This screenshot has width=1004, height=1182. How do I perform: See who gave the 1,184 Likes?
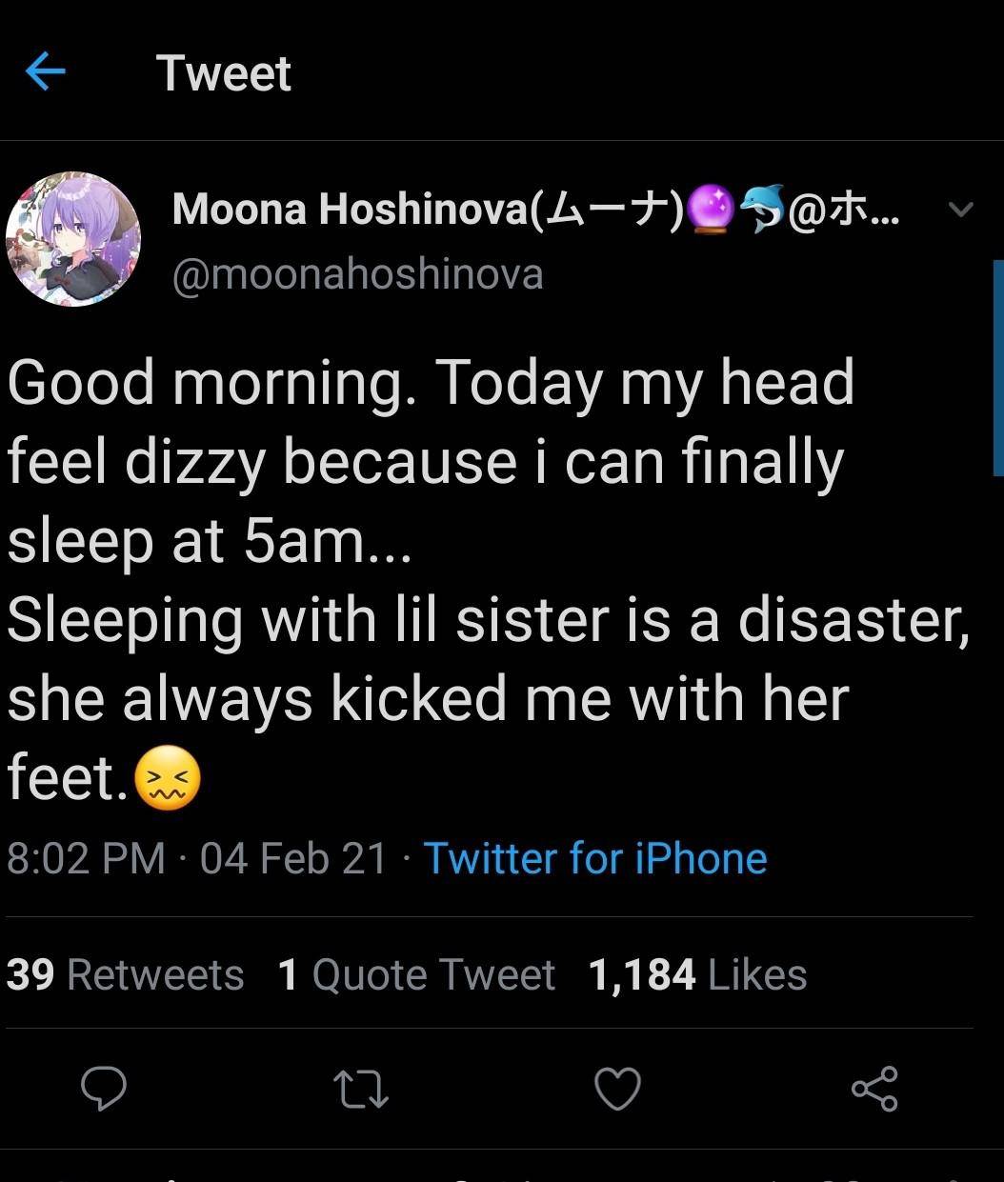pyautogui.click(x=695, y=973)
